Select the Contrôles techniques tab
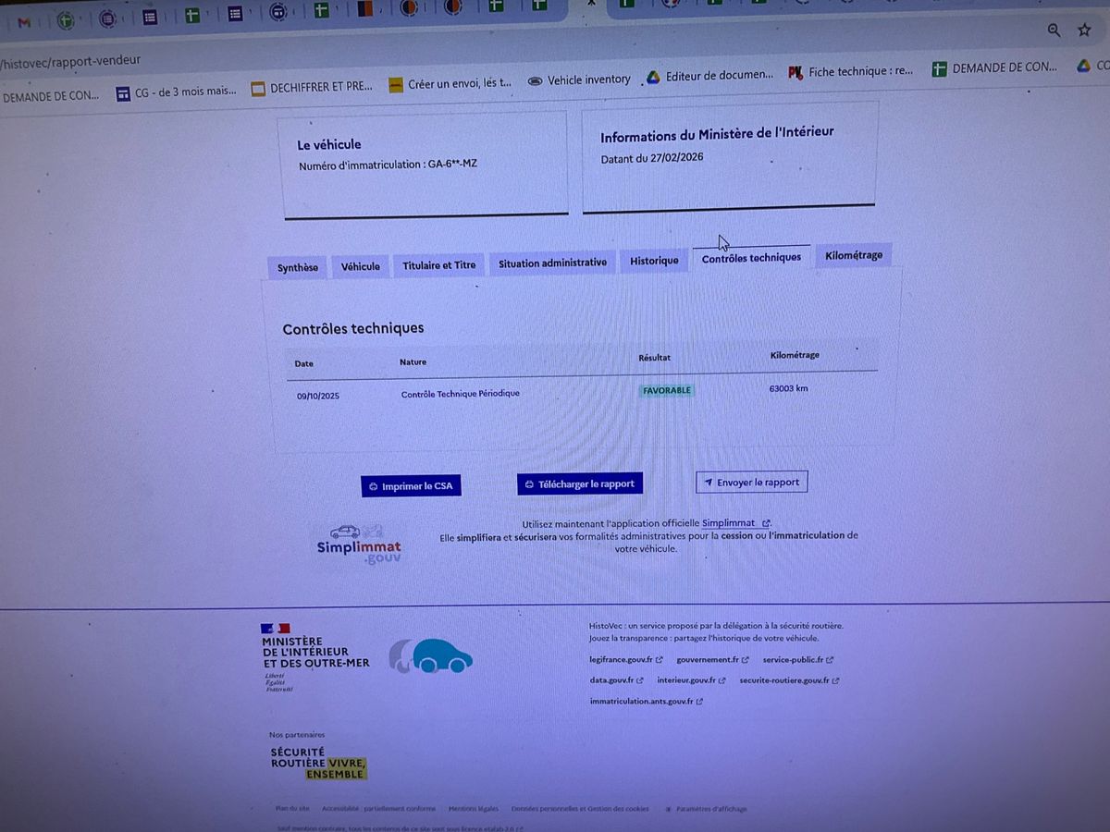Viewport: 1110px width, 832px height. click(751, 258)
